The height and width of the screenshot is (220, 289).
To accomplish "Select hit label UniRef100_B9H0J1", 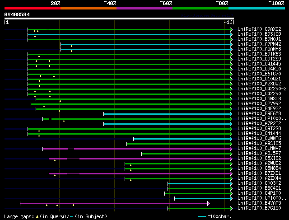I will (259, 39).
